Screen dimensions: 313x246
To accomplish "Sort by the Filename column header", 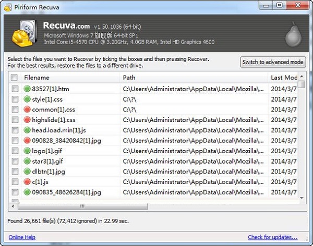I will (x=70, y=78).
